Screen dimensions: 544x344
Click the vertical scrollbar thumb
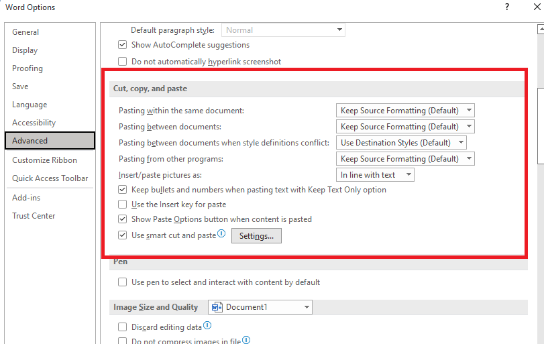coord(541,125)
